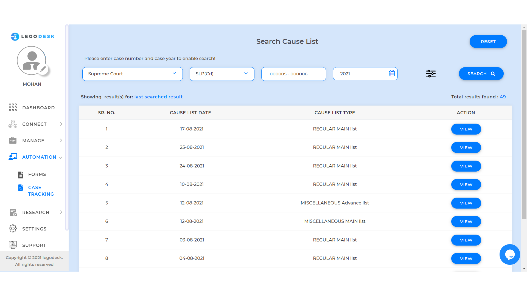Screen dimensions: 527x296
Task: Click the Connect network icon
Action: coord(13,124)
